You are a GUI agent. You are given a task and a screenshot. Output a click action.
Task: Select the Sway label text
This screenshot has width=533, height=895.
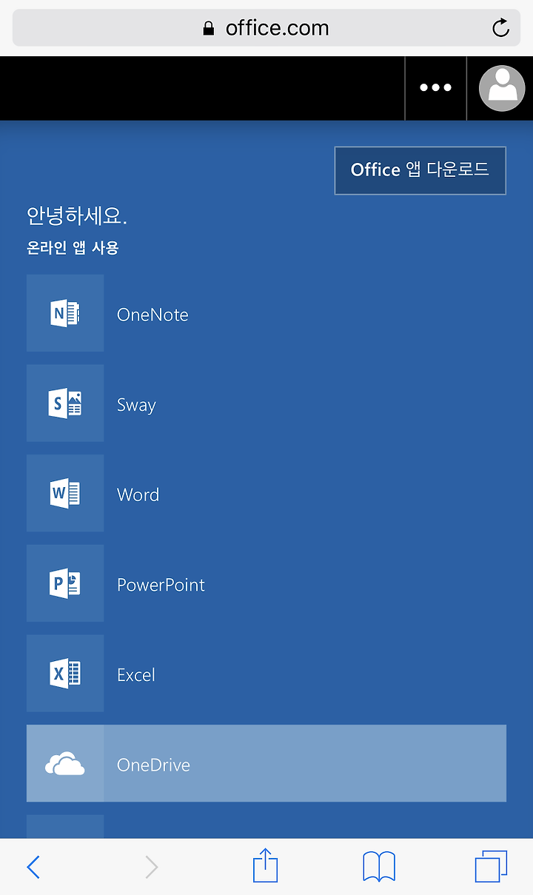(136, 406)
